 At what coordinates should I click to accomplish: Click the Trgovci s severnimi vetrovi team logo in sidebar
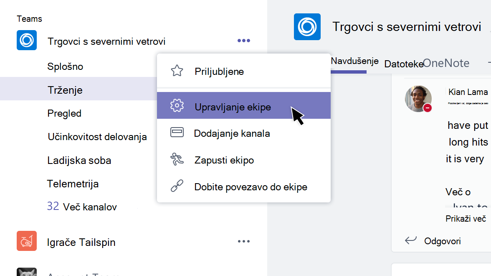point(27,40)
